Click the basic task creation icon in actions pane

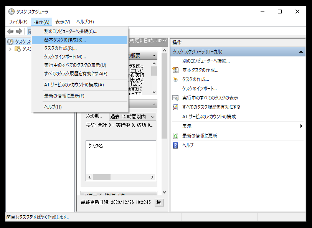(x=176, y=70)
